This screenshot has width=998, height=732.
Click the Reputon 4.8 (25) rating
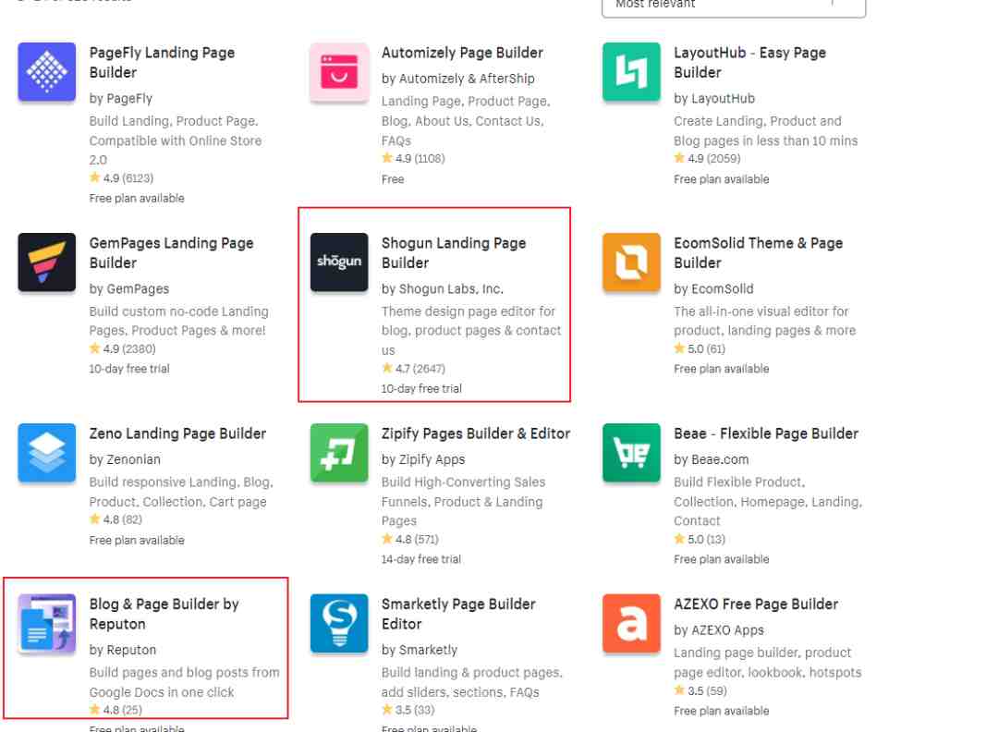[116, 710]
